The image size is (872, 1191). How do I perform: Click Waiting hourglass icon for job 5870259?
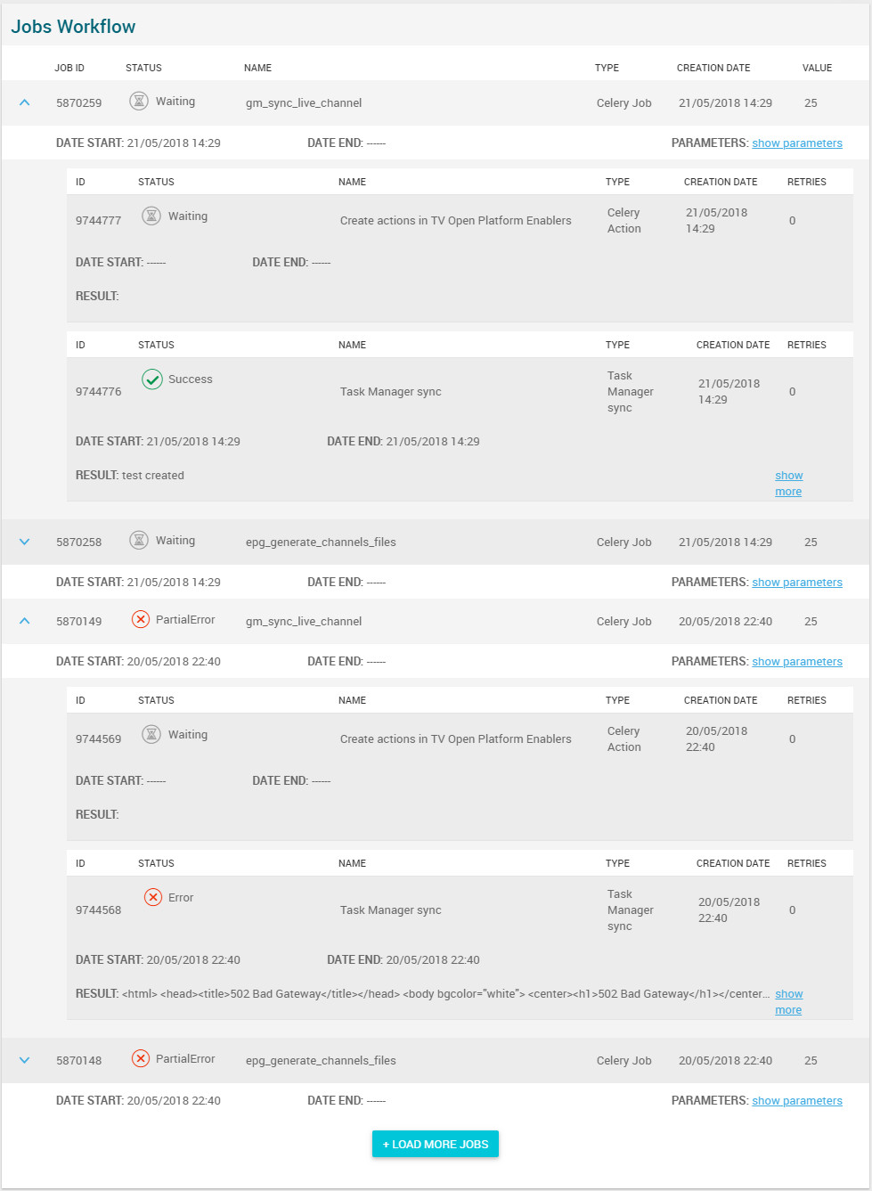click(139, 101)
